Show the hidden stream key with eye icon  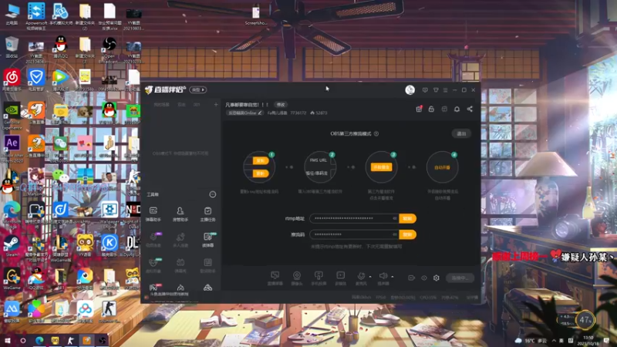click(394, 234)
